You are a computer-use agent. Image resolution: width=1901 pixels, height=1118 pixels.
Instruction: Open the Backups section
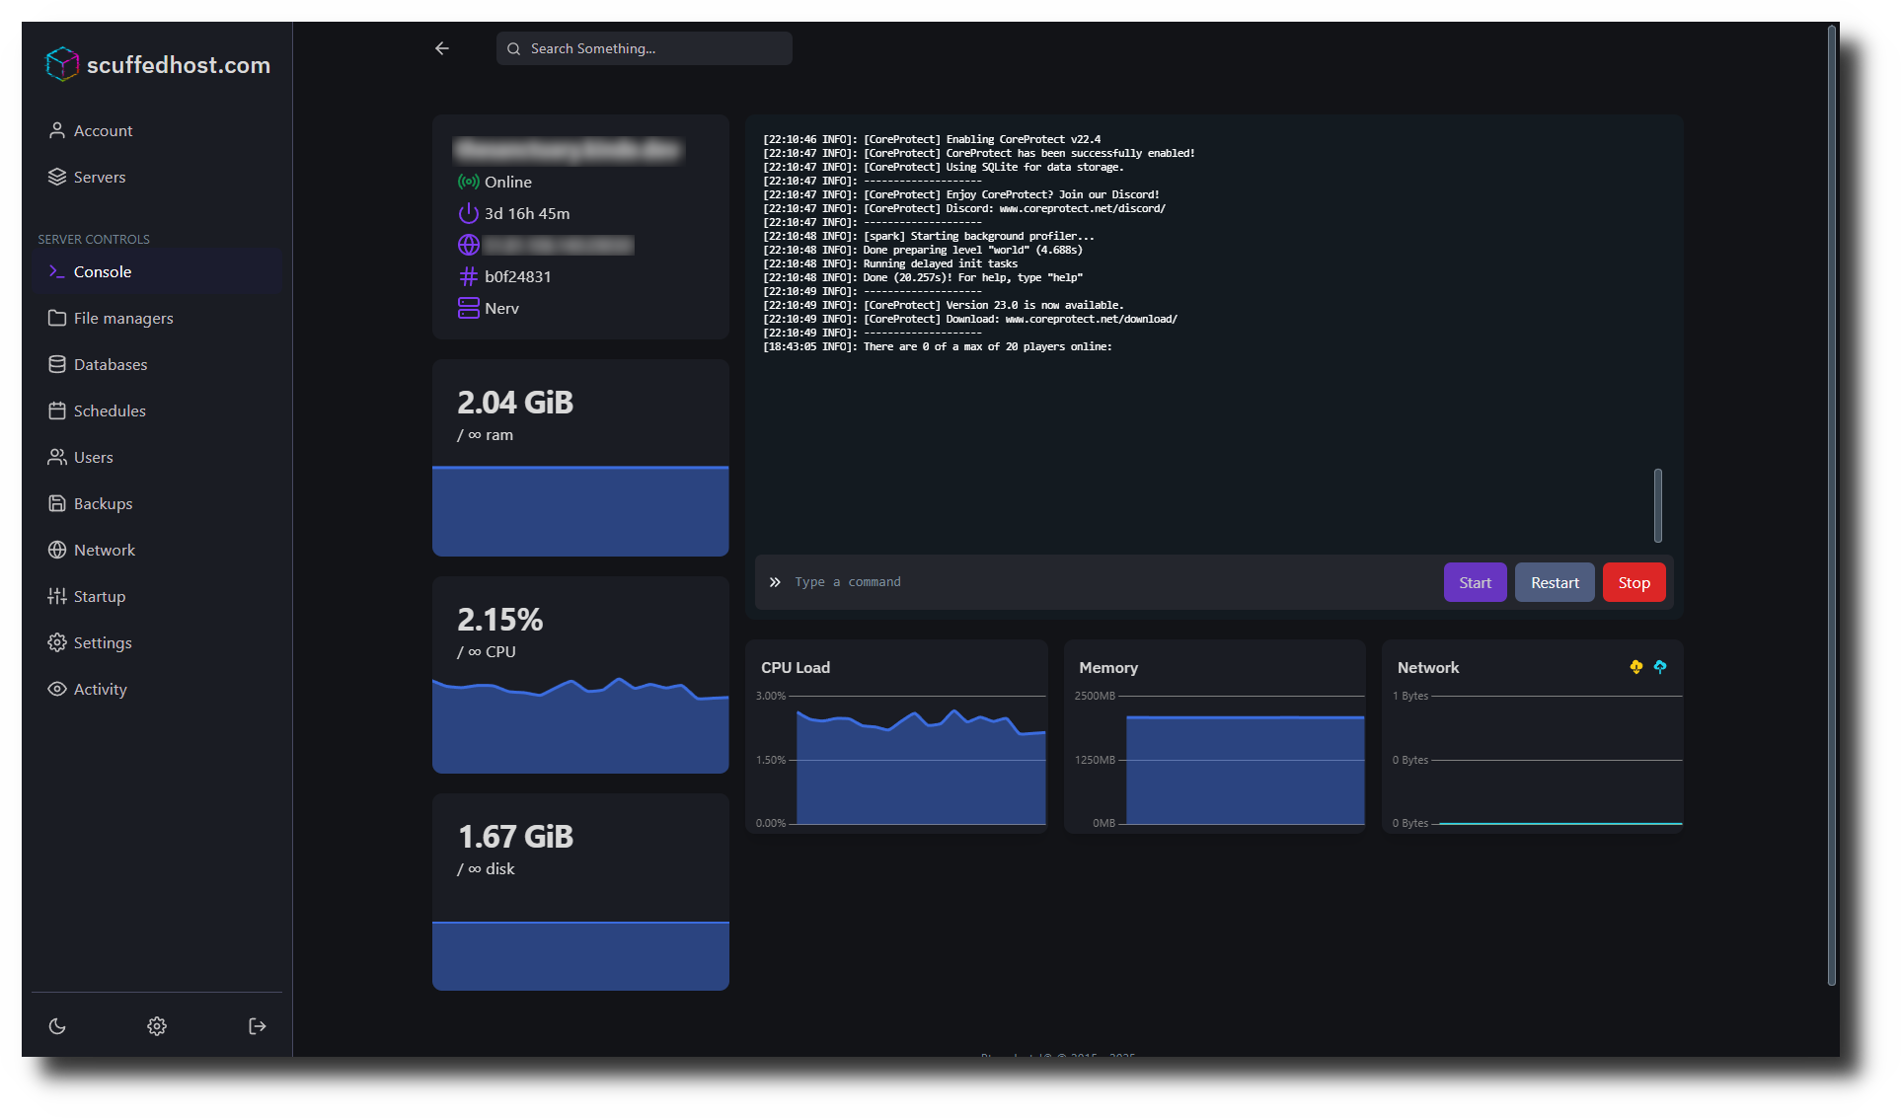tap(103, 503)
